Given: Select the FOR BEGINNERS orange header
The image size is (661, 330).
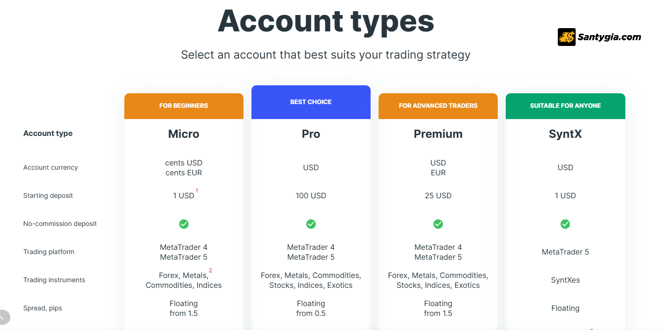Looking at the screenshot, I should 184,106.
